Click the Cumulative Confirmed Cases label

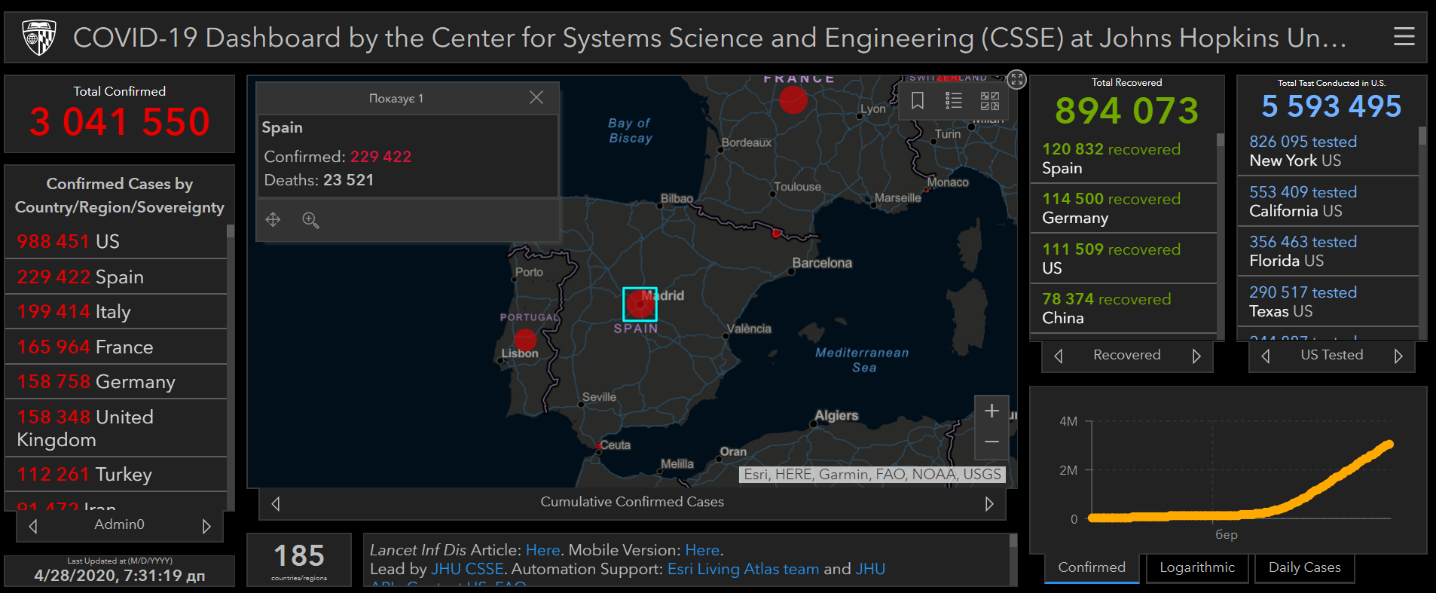(632, 502)
